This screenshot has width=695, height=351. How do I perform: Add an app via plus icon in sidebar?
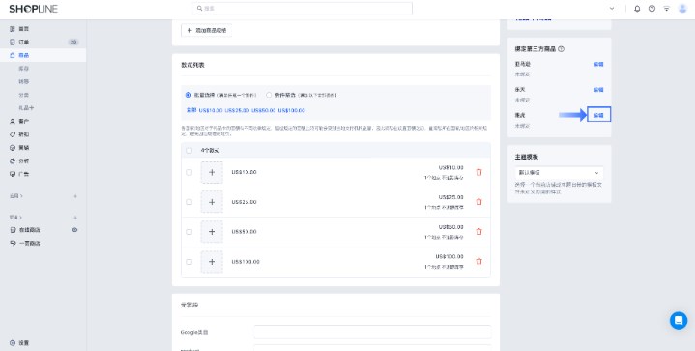(75, 196)
